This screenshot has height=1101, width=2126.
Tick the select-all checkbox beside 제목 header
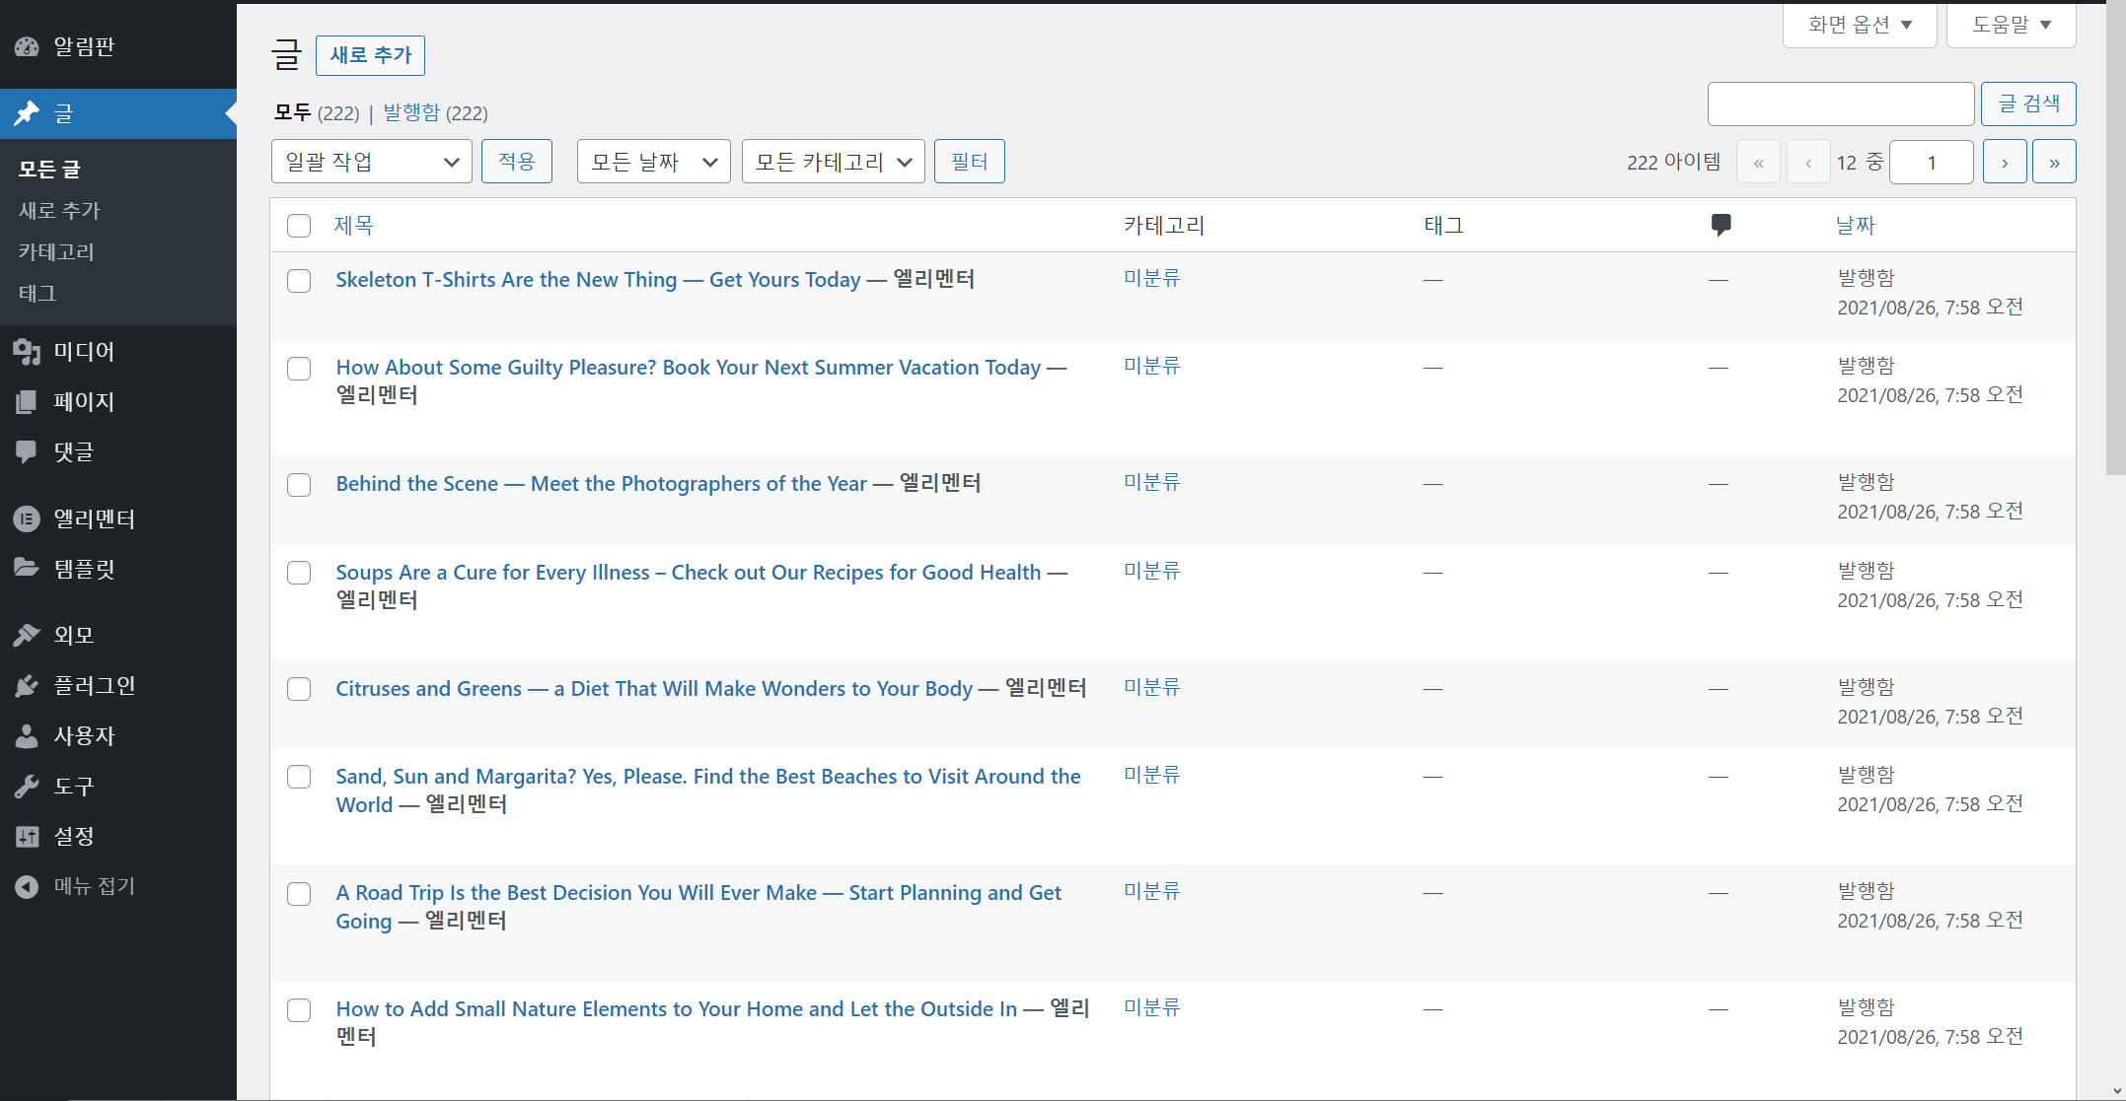(x=299, y=226)
